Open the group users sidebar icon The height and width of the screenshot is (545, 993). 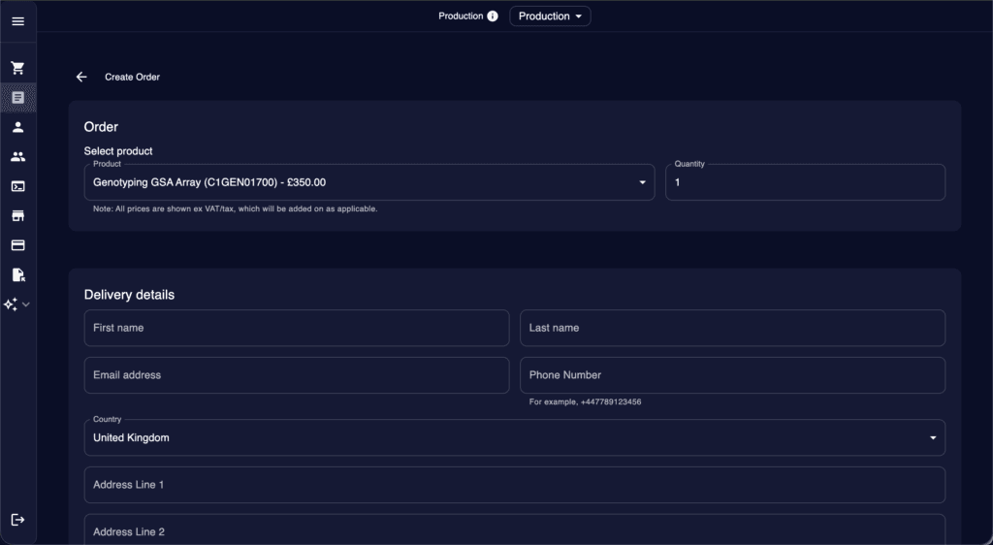[x=17, y=156]
